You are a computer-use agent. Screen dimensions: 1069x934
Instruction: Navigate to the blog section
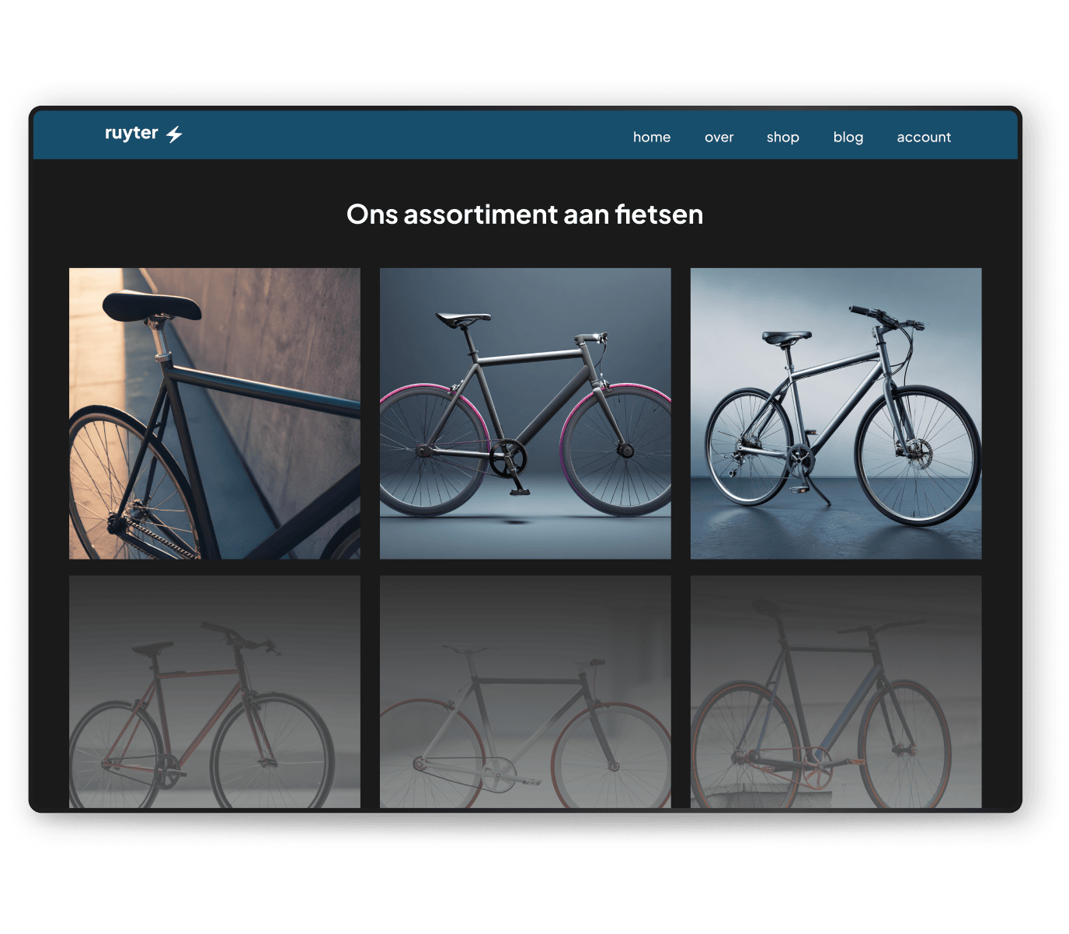tap(848, 138)
